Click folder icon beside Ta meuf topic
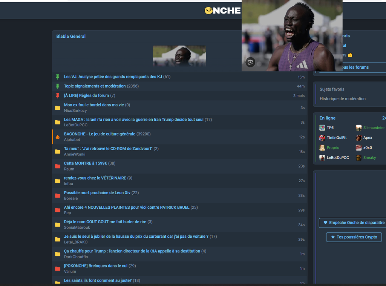This screenshot has height=286, width=386. coord(58,152)
